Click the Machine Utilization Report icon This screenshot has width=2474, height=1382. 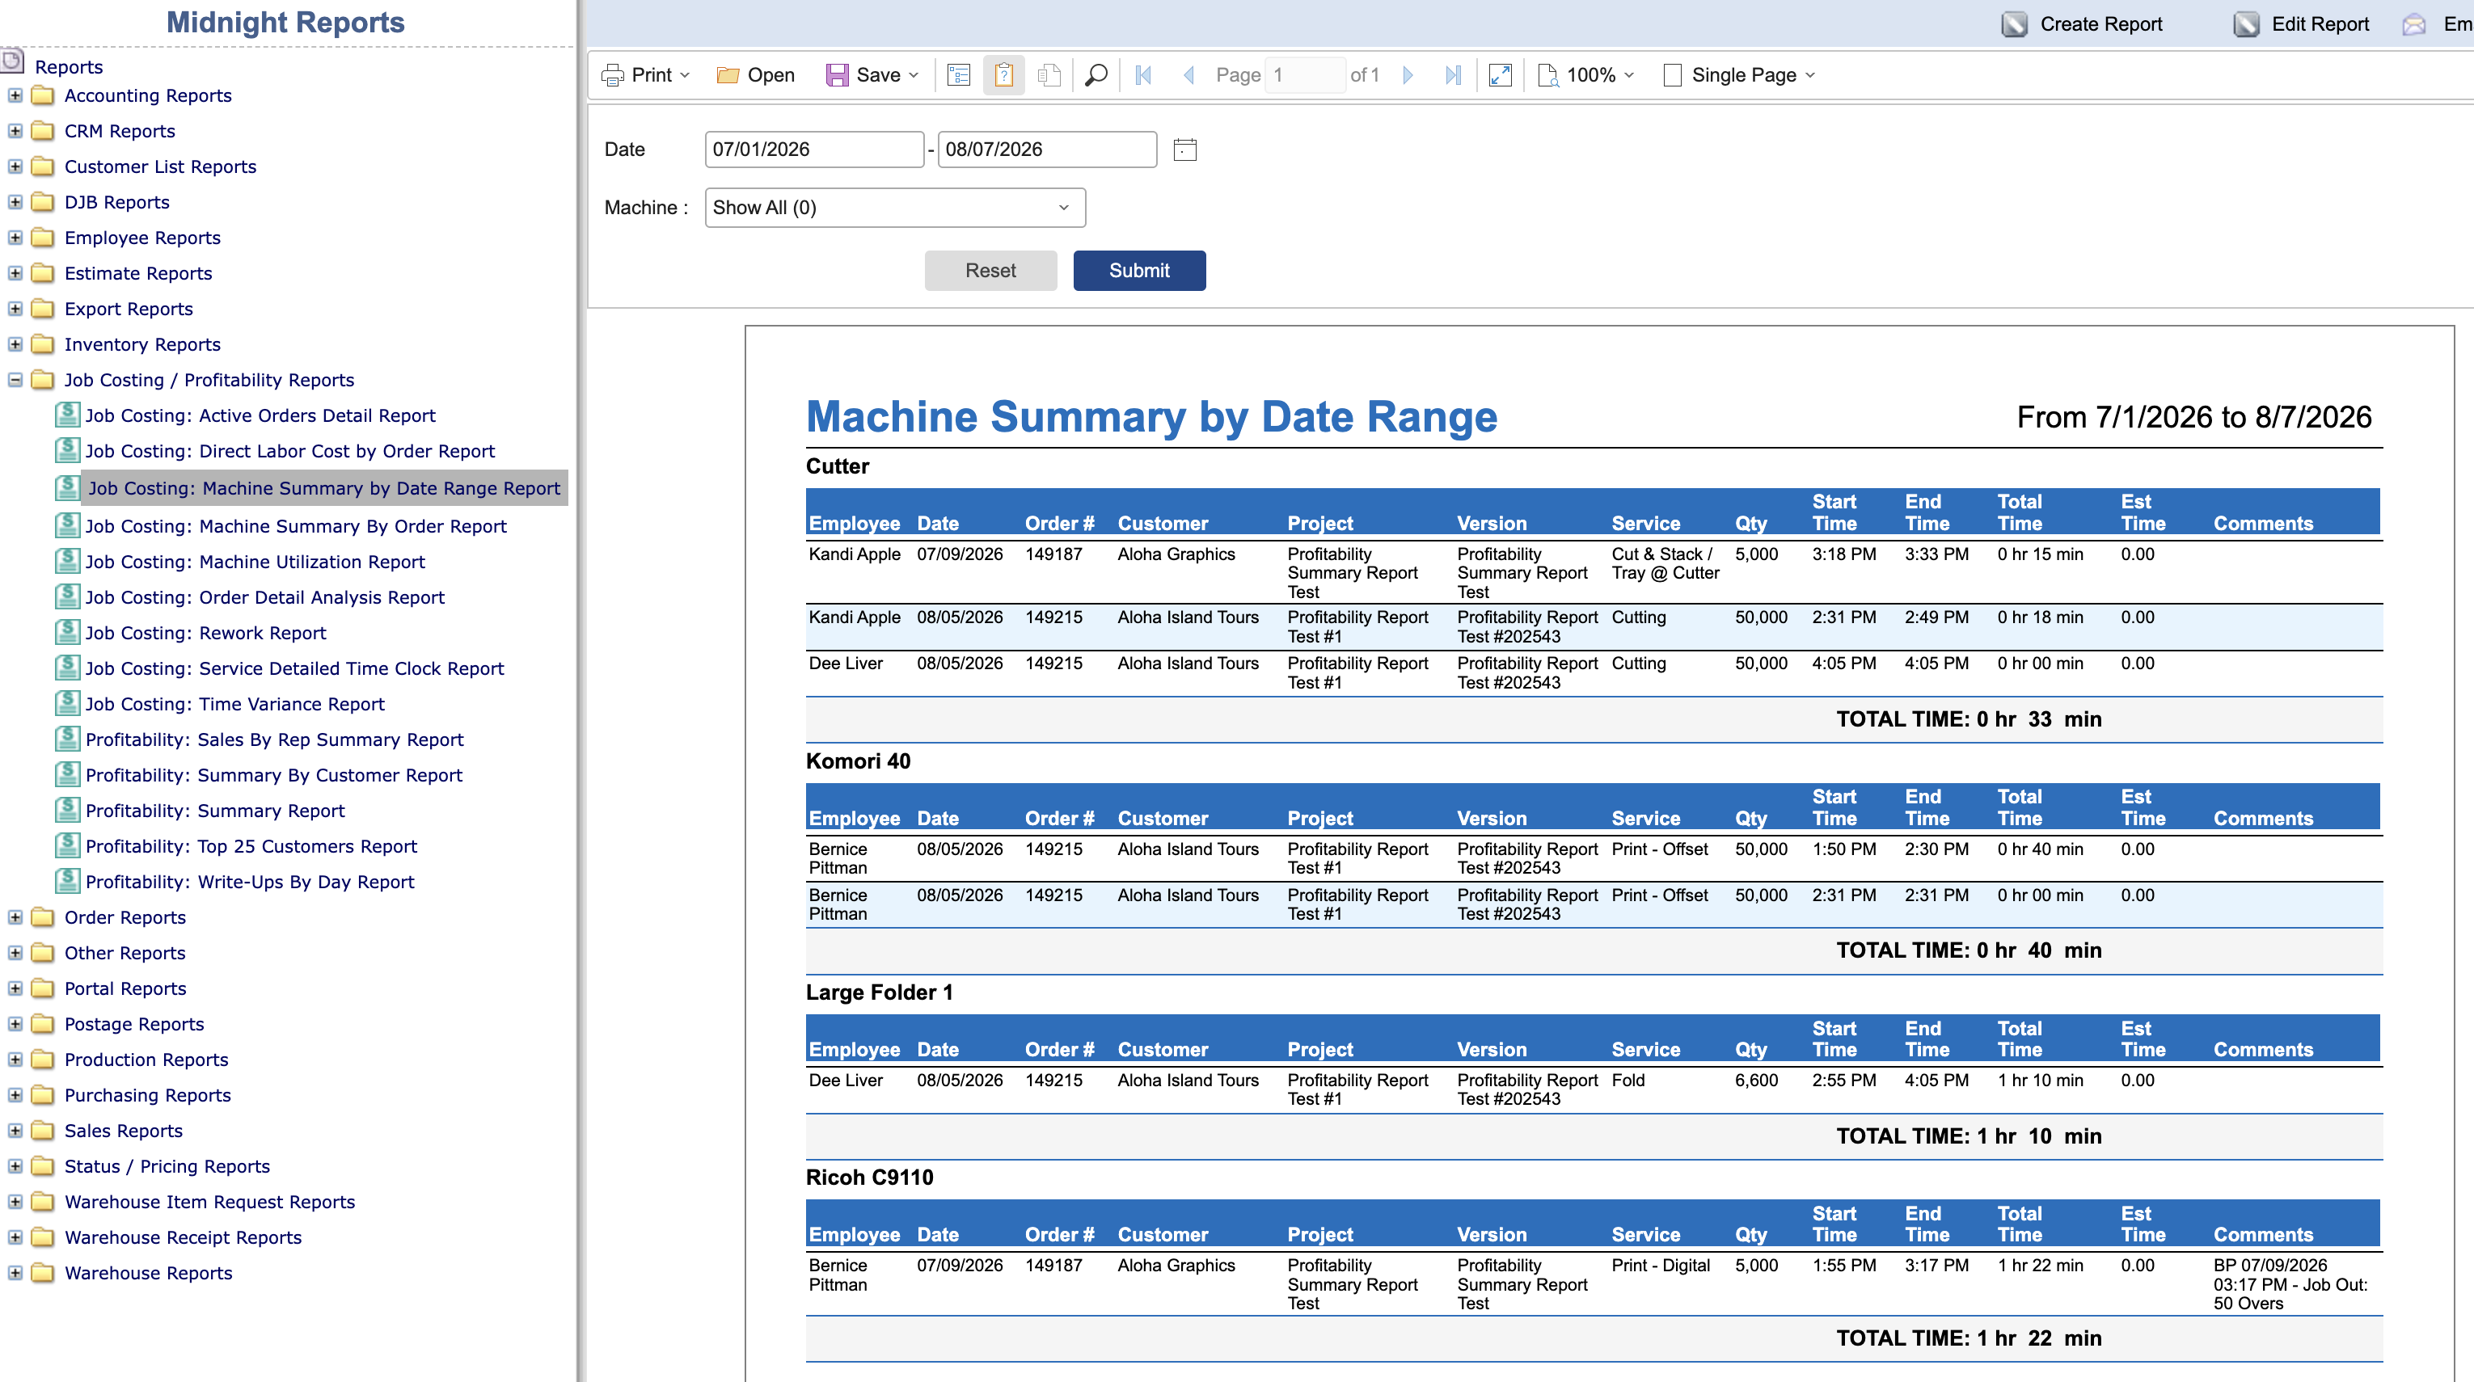coord(67,561)
